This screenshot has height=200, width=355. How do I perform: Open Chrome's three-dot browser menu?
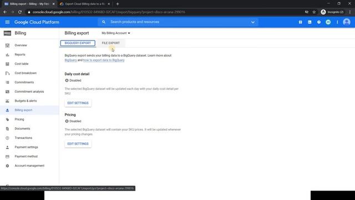(350, 12)
